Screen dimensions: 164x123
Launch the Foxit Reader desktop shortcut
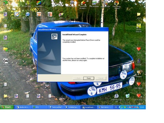click(16, 16)
